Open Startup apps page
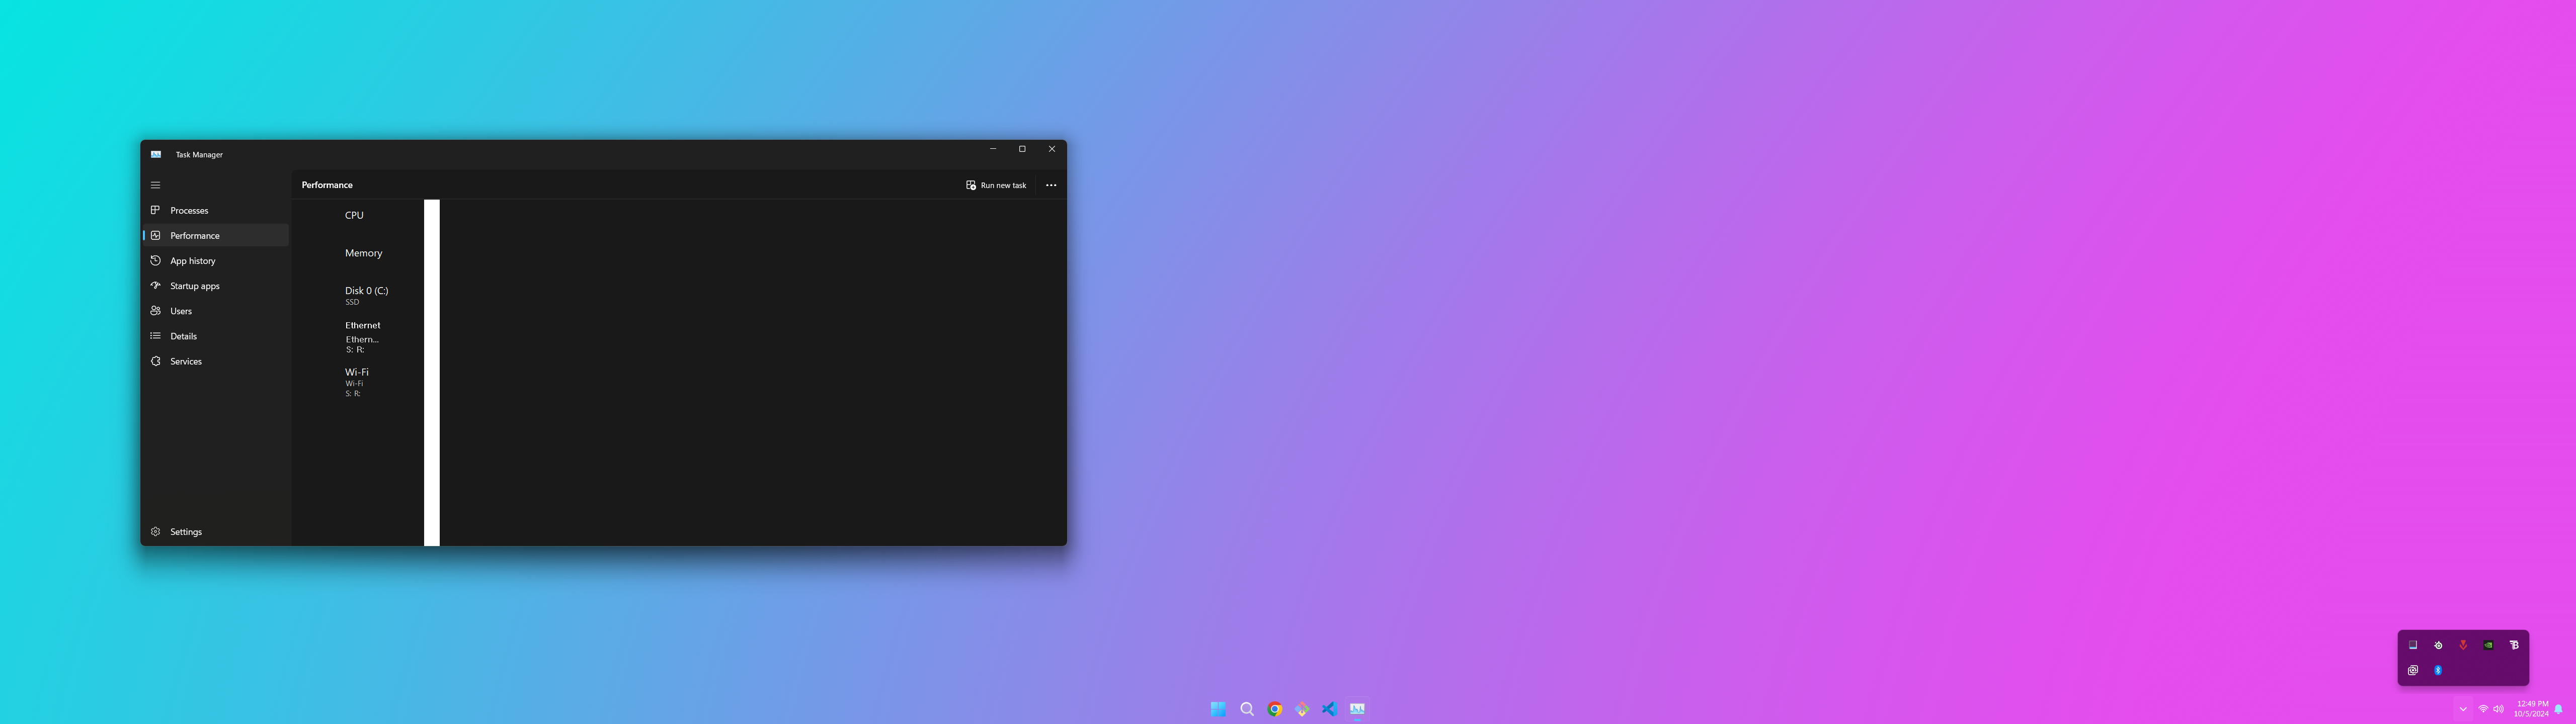This screenshot has width=2576, height=724. (194, 286)
